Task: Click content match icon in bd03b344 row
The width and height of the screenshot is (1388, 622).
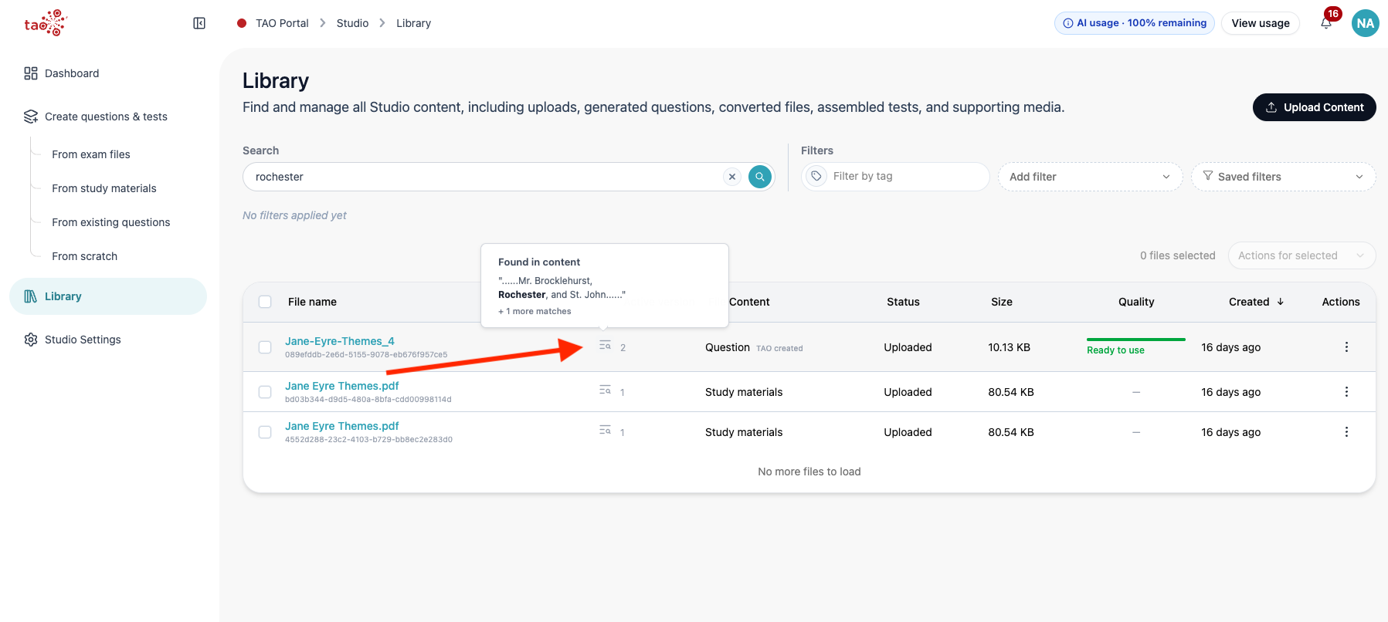Action: point(606,390)
